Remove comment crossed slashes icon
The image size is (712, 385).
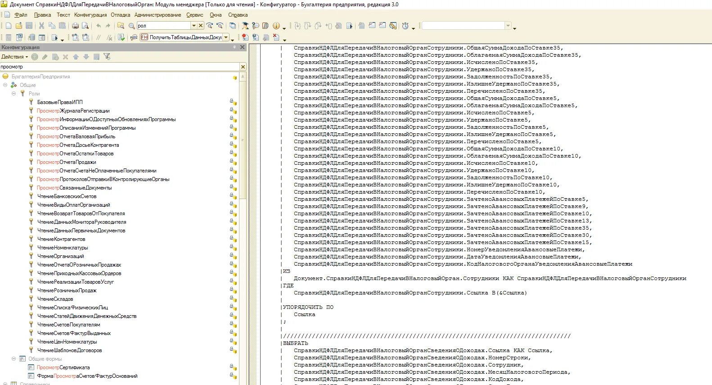[109, 37]
